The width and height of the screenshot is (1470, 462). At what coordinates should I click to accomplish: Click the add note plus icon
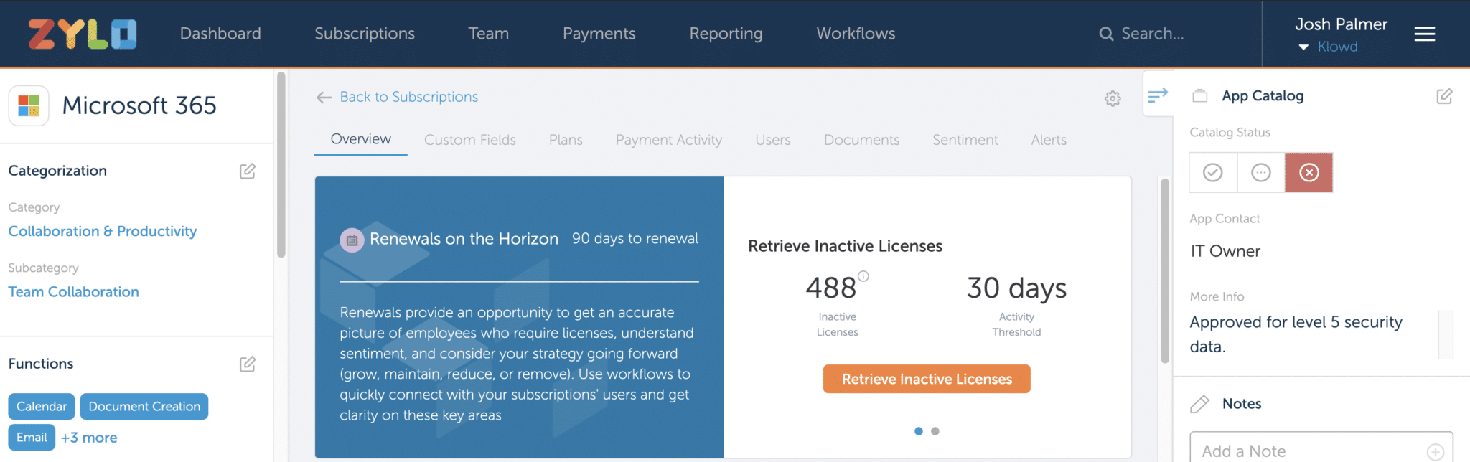[1436, 451]
